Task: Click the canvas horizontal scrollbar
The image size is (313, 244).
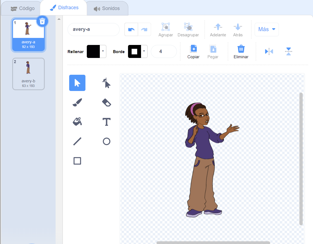Action: coord(213,243)
